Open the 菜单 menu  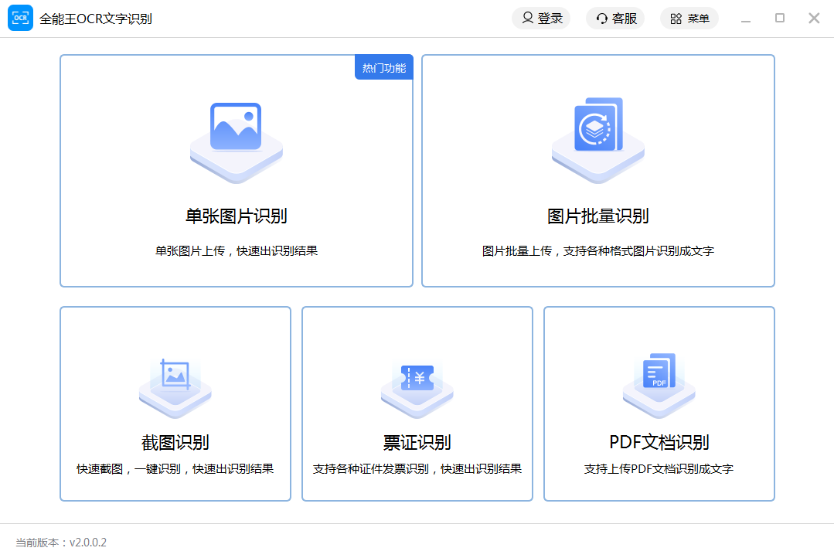689,19
